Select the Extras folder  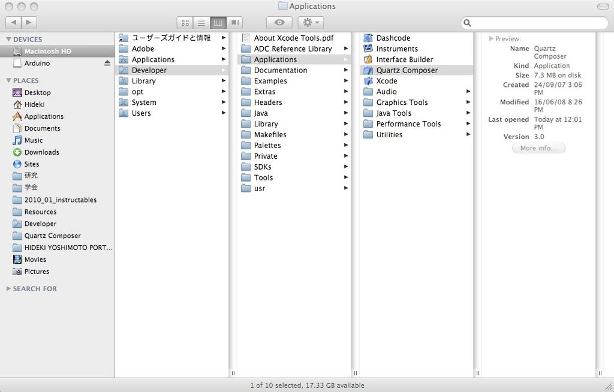[294, 92]
